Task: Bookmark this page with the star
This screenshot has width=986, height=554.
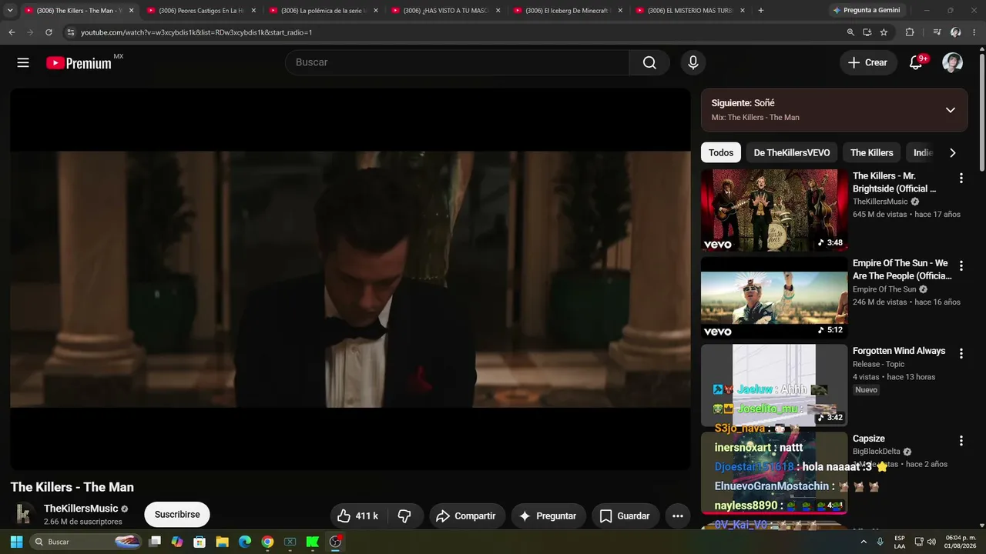Action: coord(884,32)
